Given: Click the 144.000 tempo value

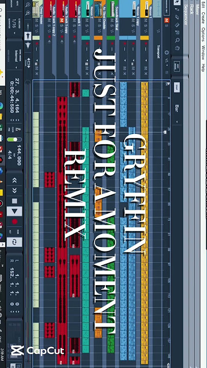Looking at the screenshot, I should click(x=19, y=155).
